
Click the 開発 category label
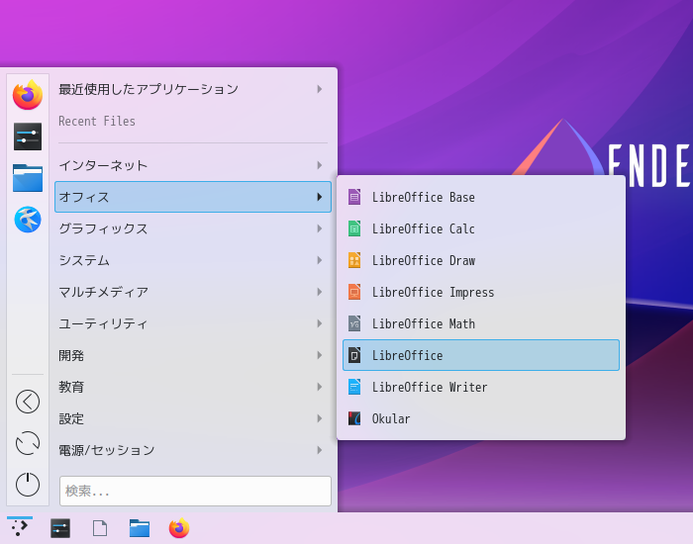pyautogui.click(x=71, y=355)
